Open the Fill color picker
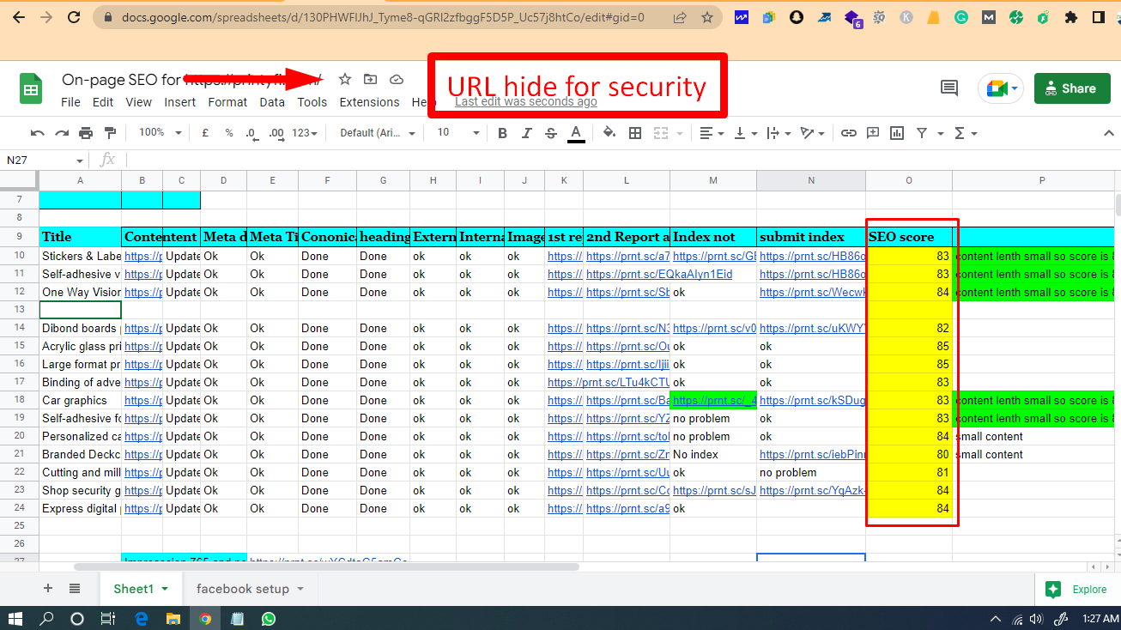Viewport: 1121px width, 630px height. (x=609, y=133)
